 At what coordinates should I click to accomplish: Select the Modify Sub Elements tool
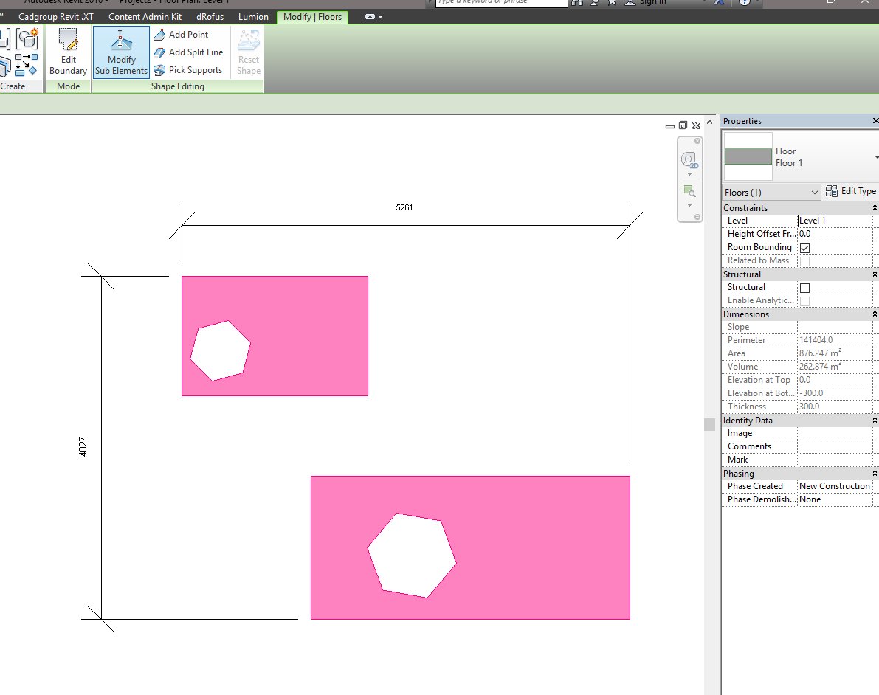[x=121, y=52]
